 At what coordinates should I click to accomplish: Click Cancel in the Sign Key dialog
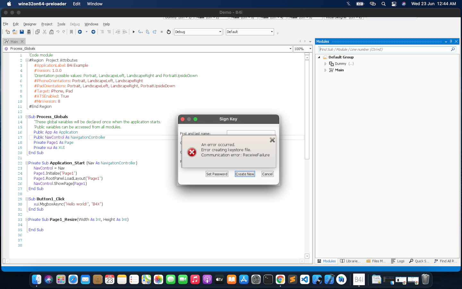pyautogui.click(x=267, y=174)
